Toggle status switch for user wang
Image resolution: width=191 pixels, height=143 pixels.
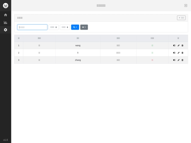(174, 46)
